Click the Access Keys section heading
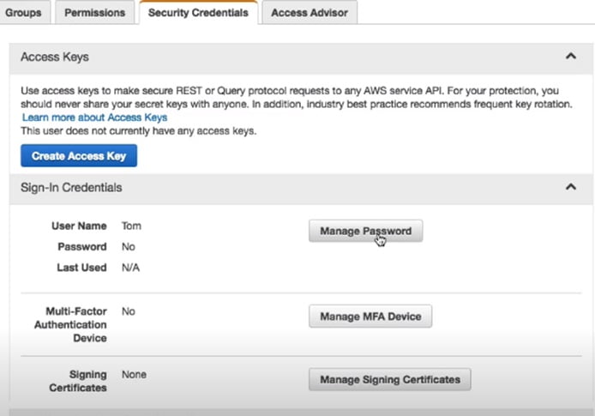This screenshot has width=595, height=416. point(55,57)
